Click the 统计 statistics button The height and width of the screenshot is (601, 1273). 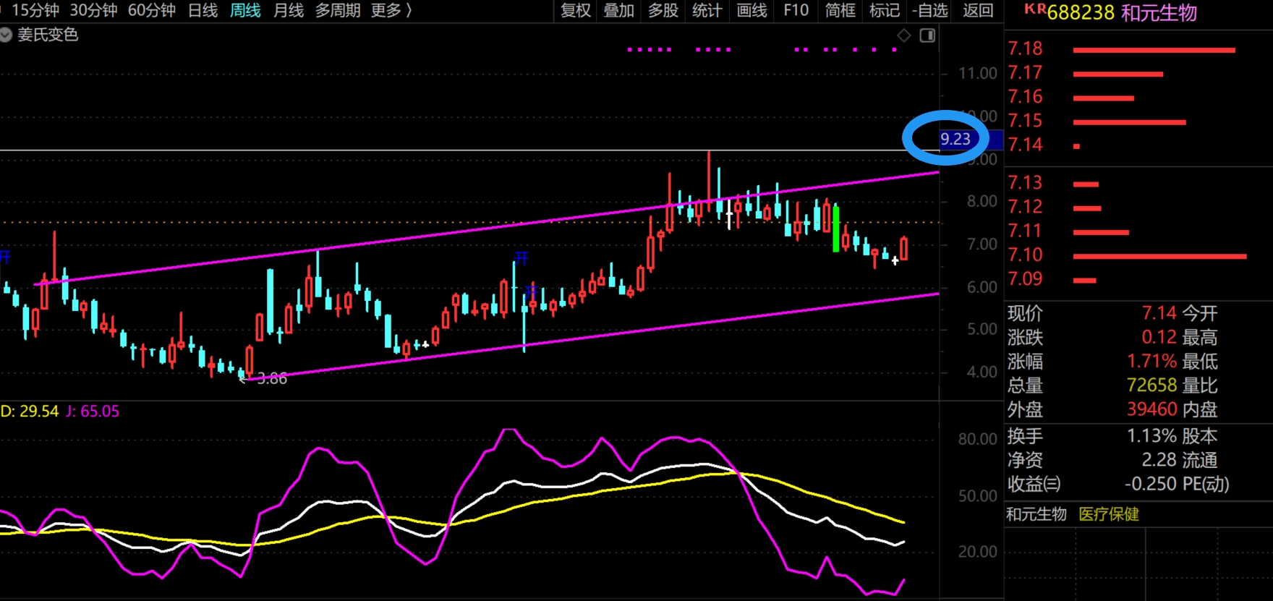pos(707,10)
